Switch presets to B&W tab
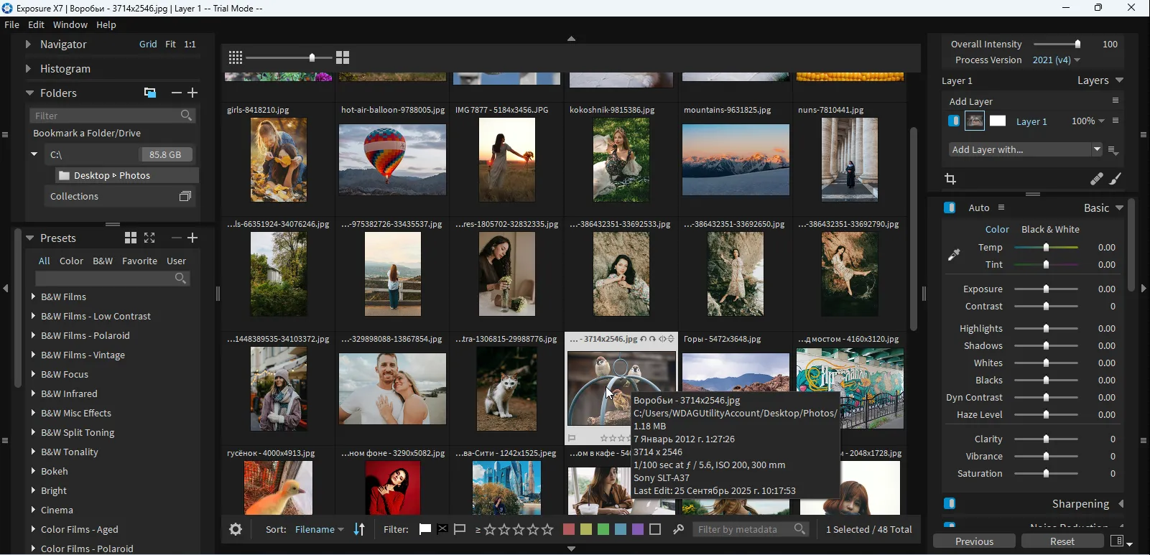The width and height of the screenshot is (1150, 555). (103, 261)
